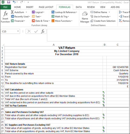Image resolution: width=130 pixels, height=134 pixels.
Task: Click box number 6 cell in column B
Action: (105, 115)
